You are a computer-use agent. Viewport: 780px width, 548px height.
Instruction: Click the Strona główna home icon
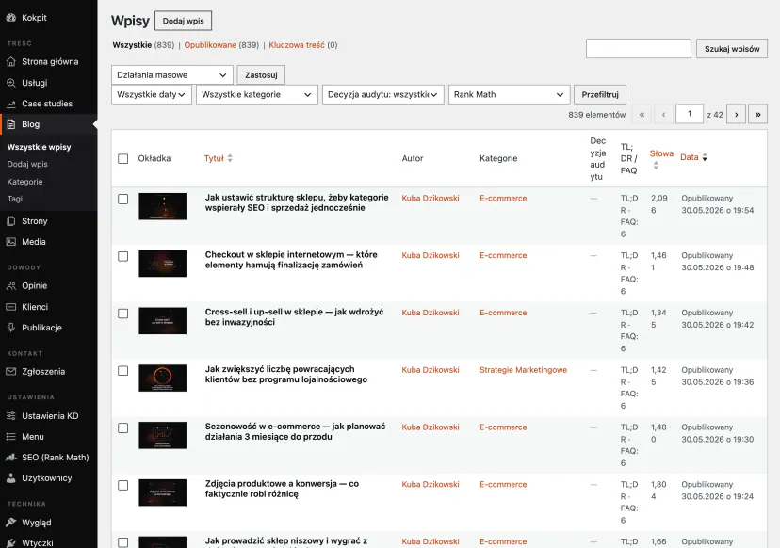tap(11, 61)
